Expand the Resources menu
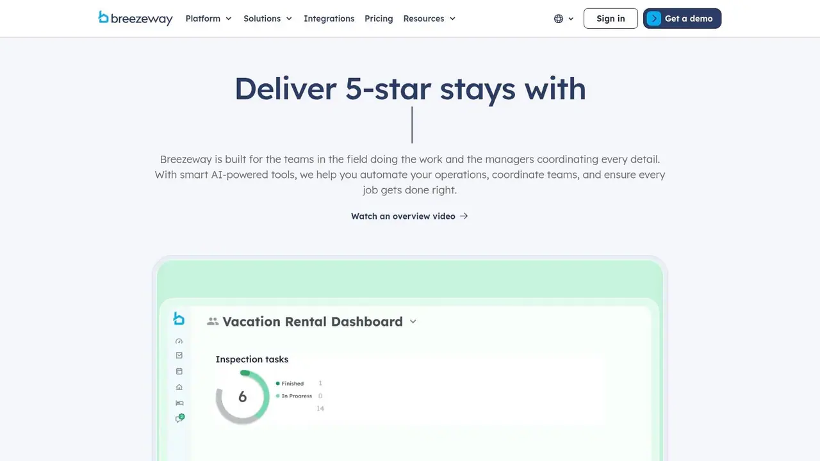 tap(429, 19)
